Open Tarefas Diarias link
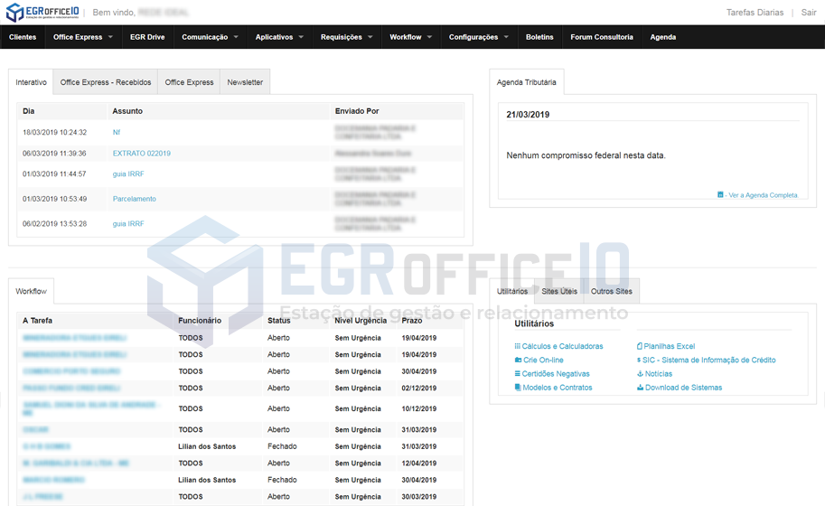Screen dimensions: 825x506 pos(755,12)
